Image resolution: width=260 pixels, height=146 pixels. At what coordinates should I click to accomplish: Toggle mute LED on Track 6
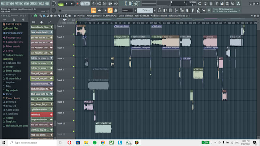coord(73,88)
